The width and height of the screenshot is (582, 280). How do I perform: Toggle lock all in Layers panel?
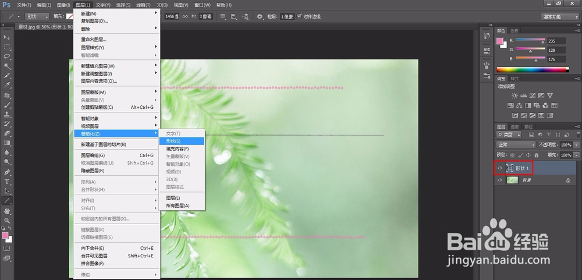click(x=537, y=155)
